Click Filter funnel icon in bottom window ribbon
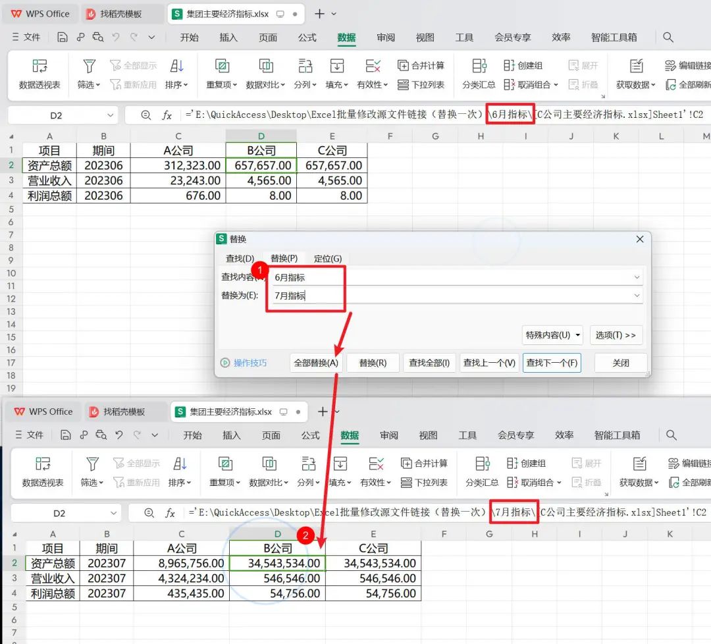This screenshot has height=644, width=711. coord(92,464)
